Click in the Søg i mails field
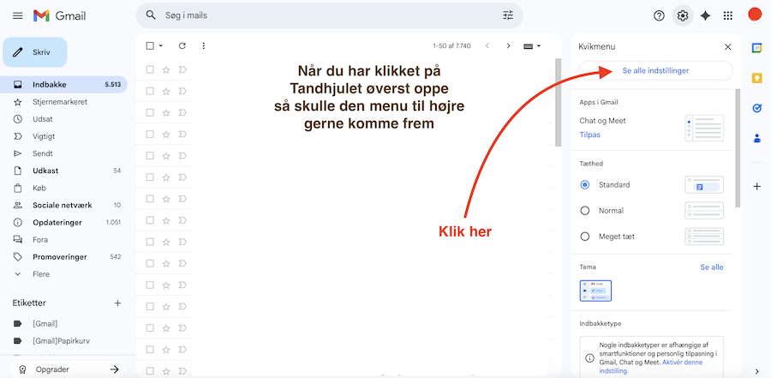The width and height of the screenshot is (771, 378). 330,15
